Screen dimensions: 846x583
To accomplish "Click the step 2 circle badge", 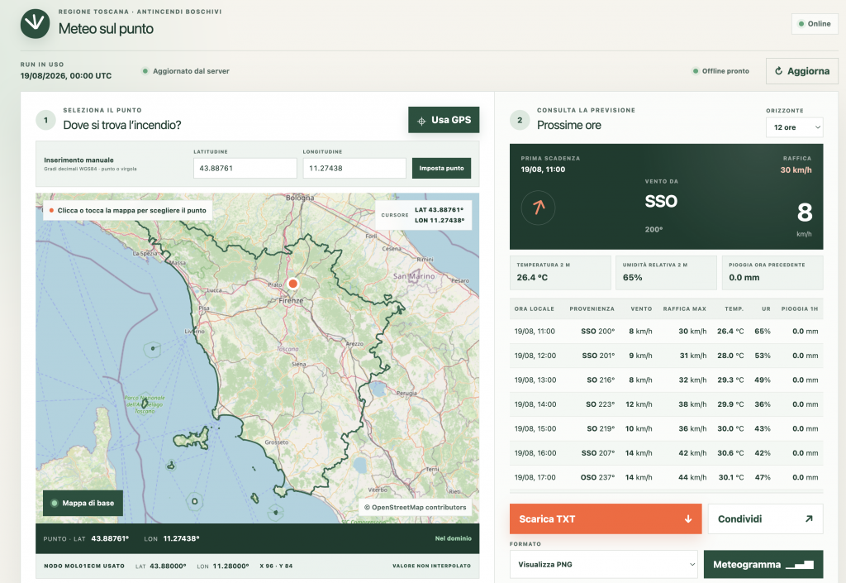I will (x=520, y=120).
